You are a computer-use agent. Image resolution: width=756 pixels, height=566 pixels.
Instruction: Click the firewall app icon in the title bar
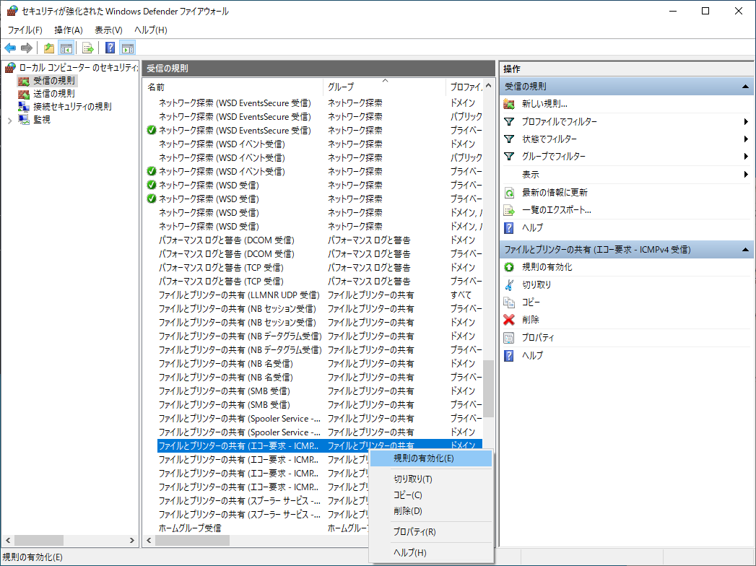tap(12, 11)
